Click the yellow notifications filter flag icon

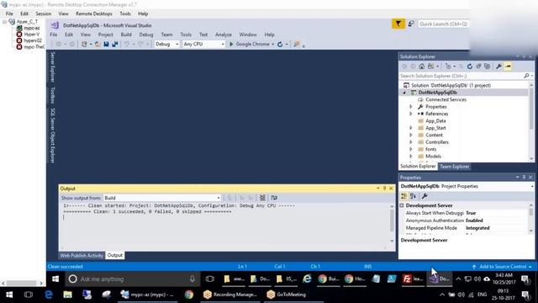[398, 24]
